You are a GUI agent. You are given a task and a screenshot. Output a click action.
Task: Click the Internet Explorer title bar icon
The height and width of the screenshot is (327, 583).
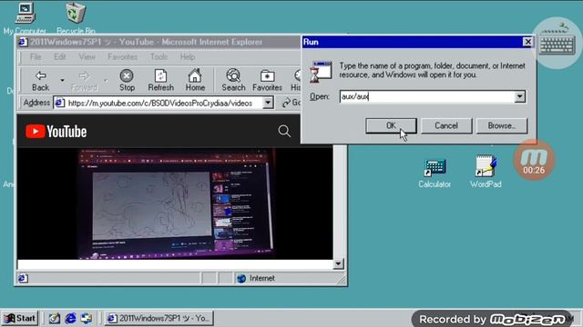(23, 42)
